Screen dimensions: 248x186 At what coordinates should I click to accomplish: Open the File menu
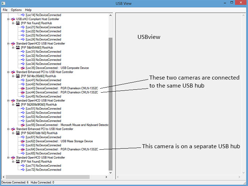(x=5, y=10)
